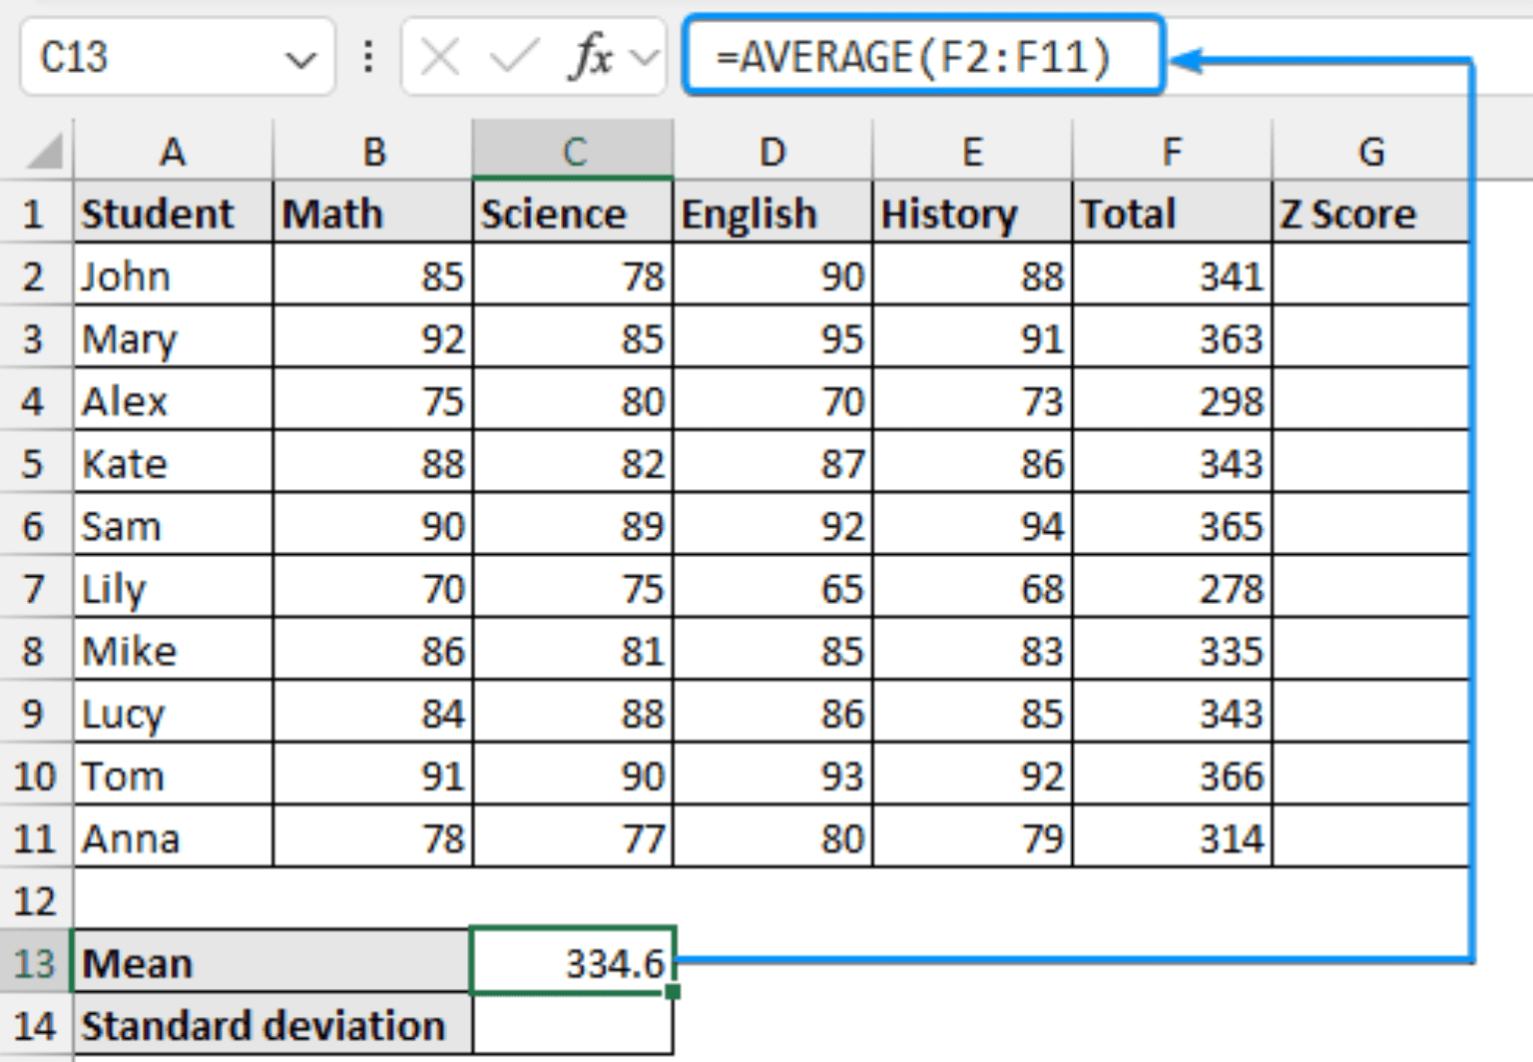Image resolution: width=1533 pixels, height=1062 pixels.
Task: Click the Insert Function (fx) icon
Action: click(x=591, y=57)
